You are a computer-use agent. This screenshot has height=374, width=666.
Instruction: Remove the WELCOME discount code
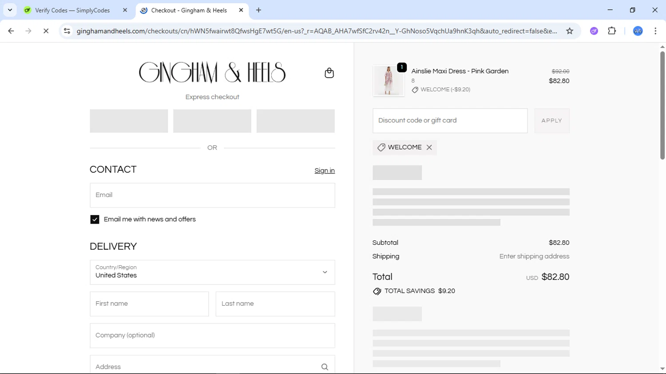[429, 147]
